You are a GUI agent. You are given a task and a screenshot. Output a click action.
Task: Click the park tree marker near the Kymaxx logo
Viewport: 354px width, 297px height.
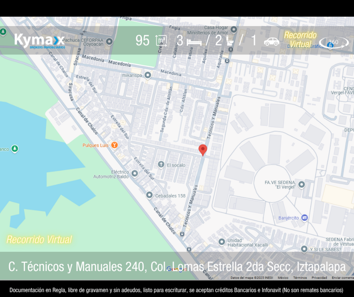point(3,31)
